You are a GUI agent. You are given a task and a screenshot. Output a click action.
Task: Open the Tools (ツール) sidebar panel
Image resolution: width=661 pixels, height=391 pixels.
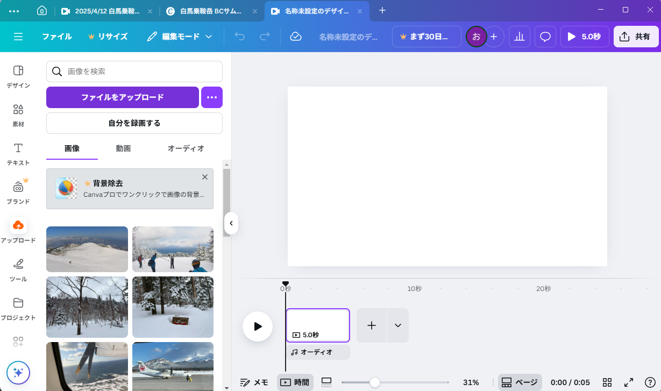pos(18,269)
